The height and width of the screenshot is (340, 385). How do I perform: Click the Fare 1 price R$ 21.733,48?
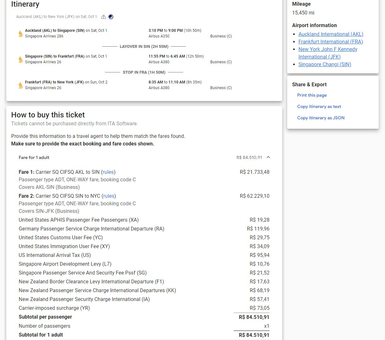254,172
